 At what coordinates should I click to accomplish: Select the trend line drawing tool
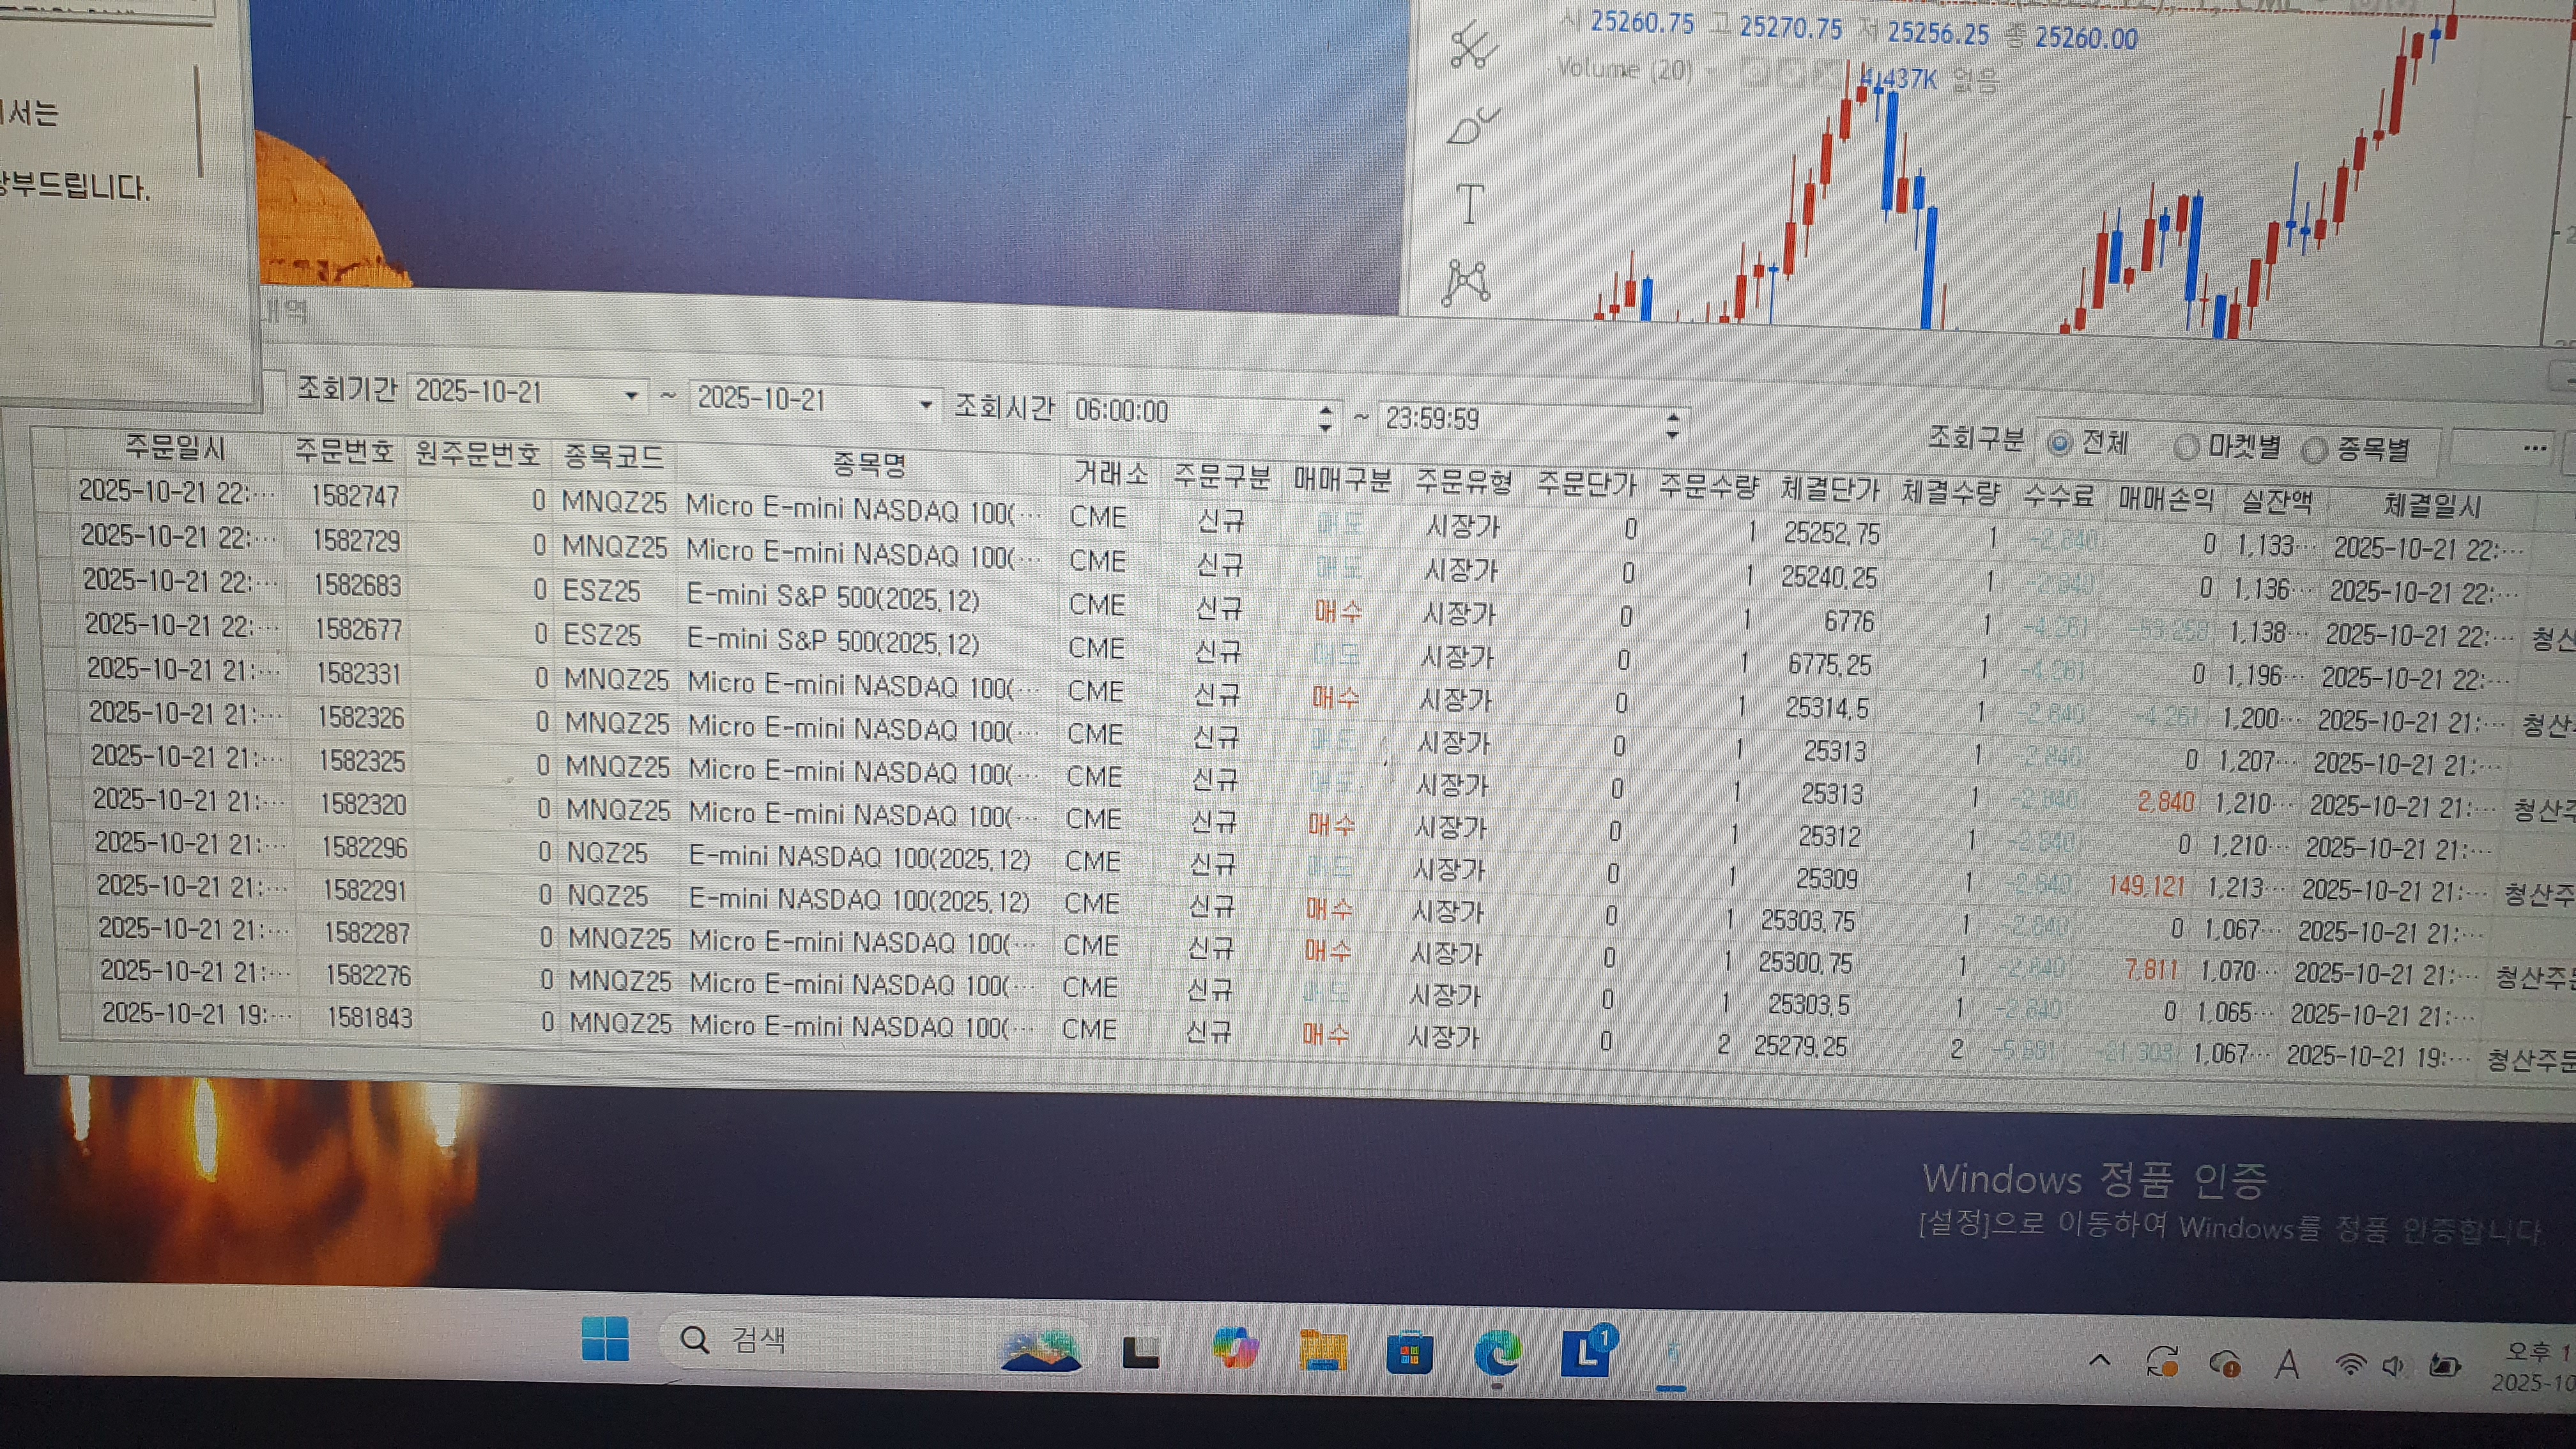[1473, 47]
